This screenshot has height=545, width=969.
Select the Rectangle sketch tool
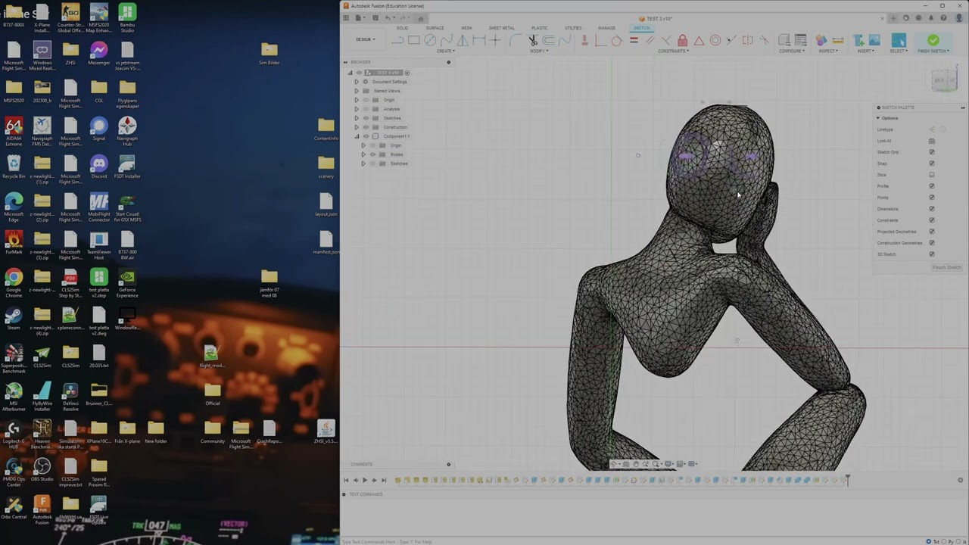click(413, 40)
